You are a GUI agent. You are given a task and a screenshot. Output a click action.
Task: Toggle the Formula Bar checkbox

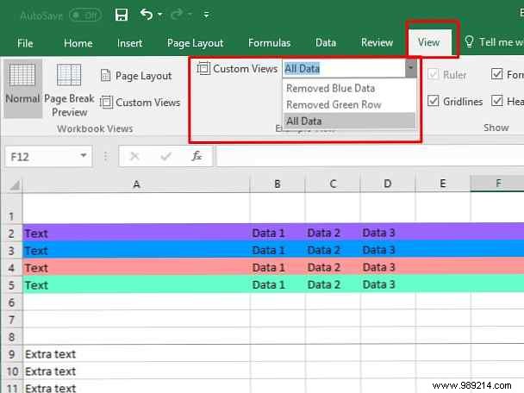(x=497, y=74)
